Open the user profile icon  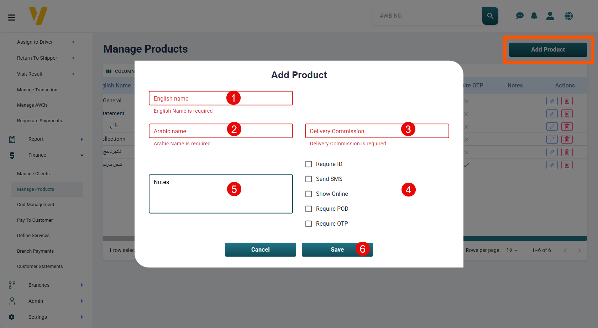coord(550,16)
